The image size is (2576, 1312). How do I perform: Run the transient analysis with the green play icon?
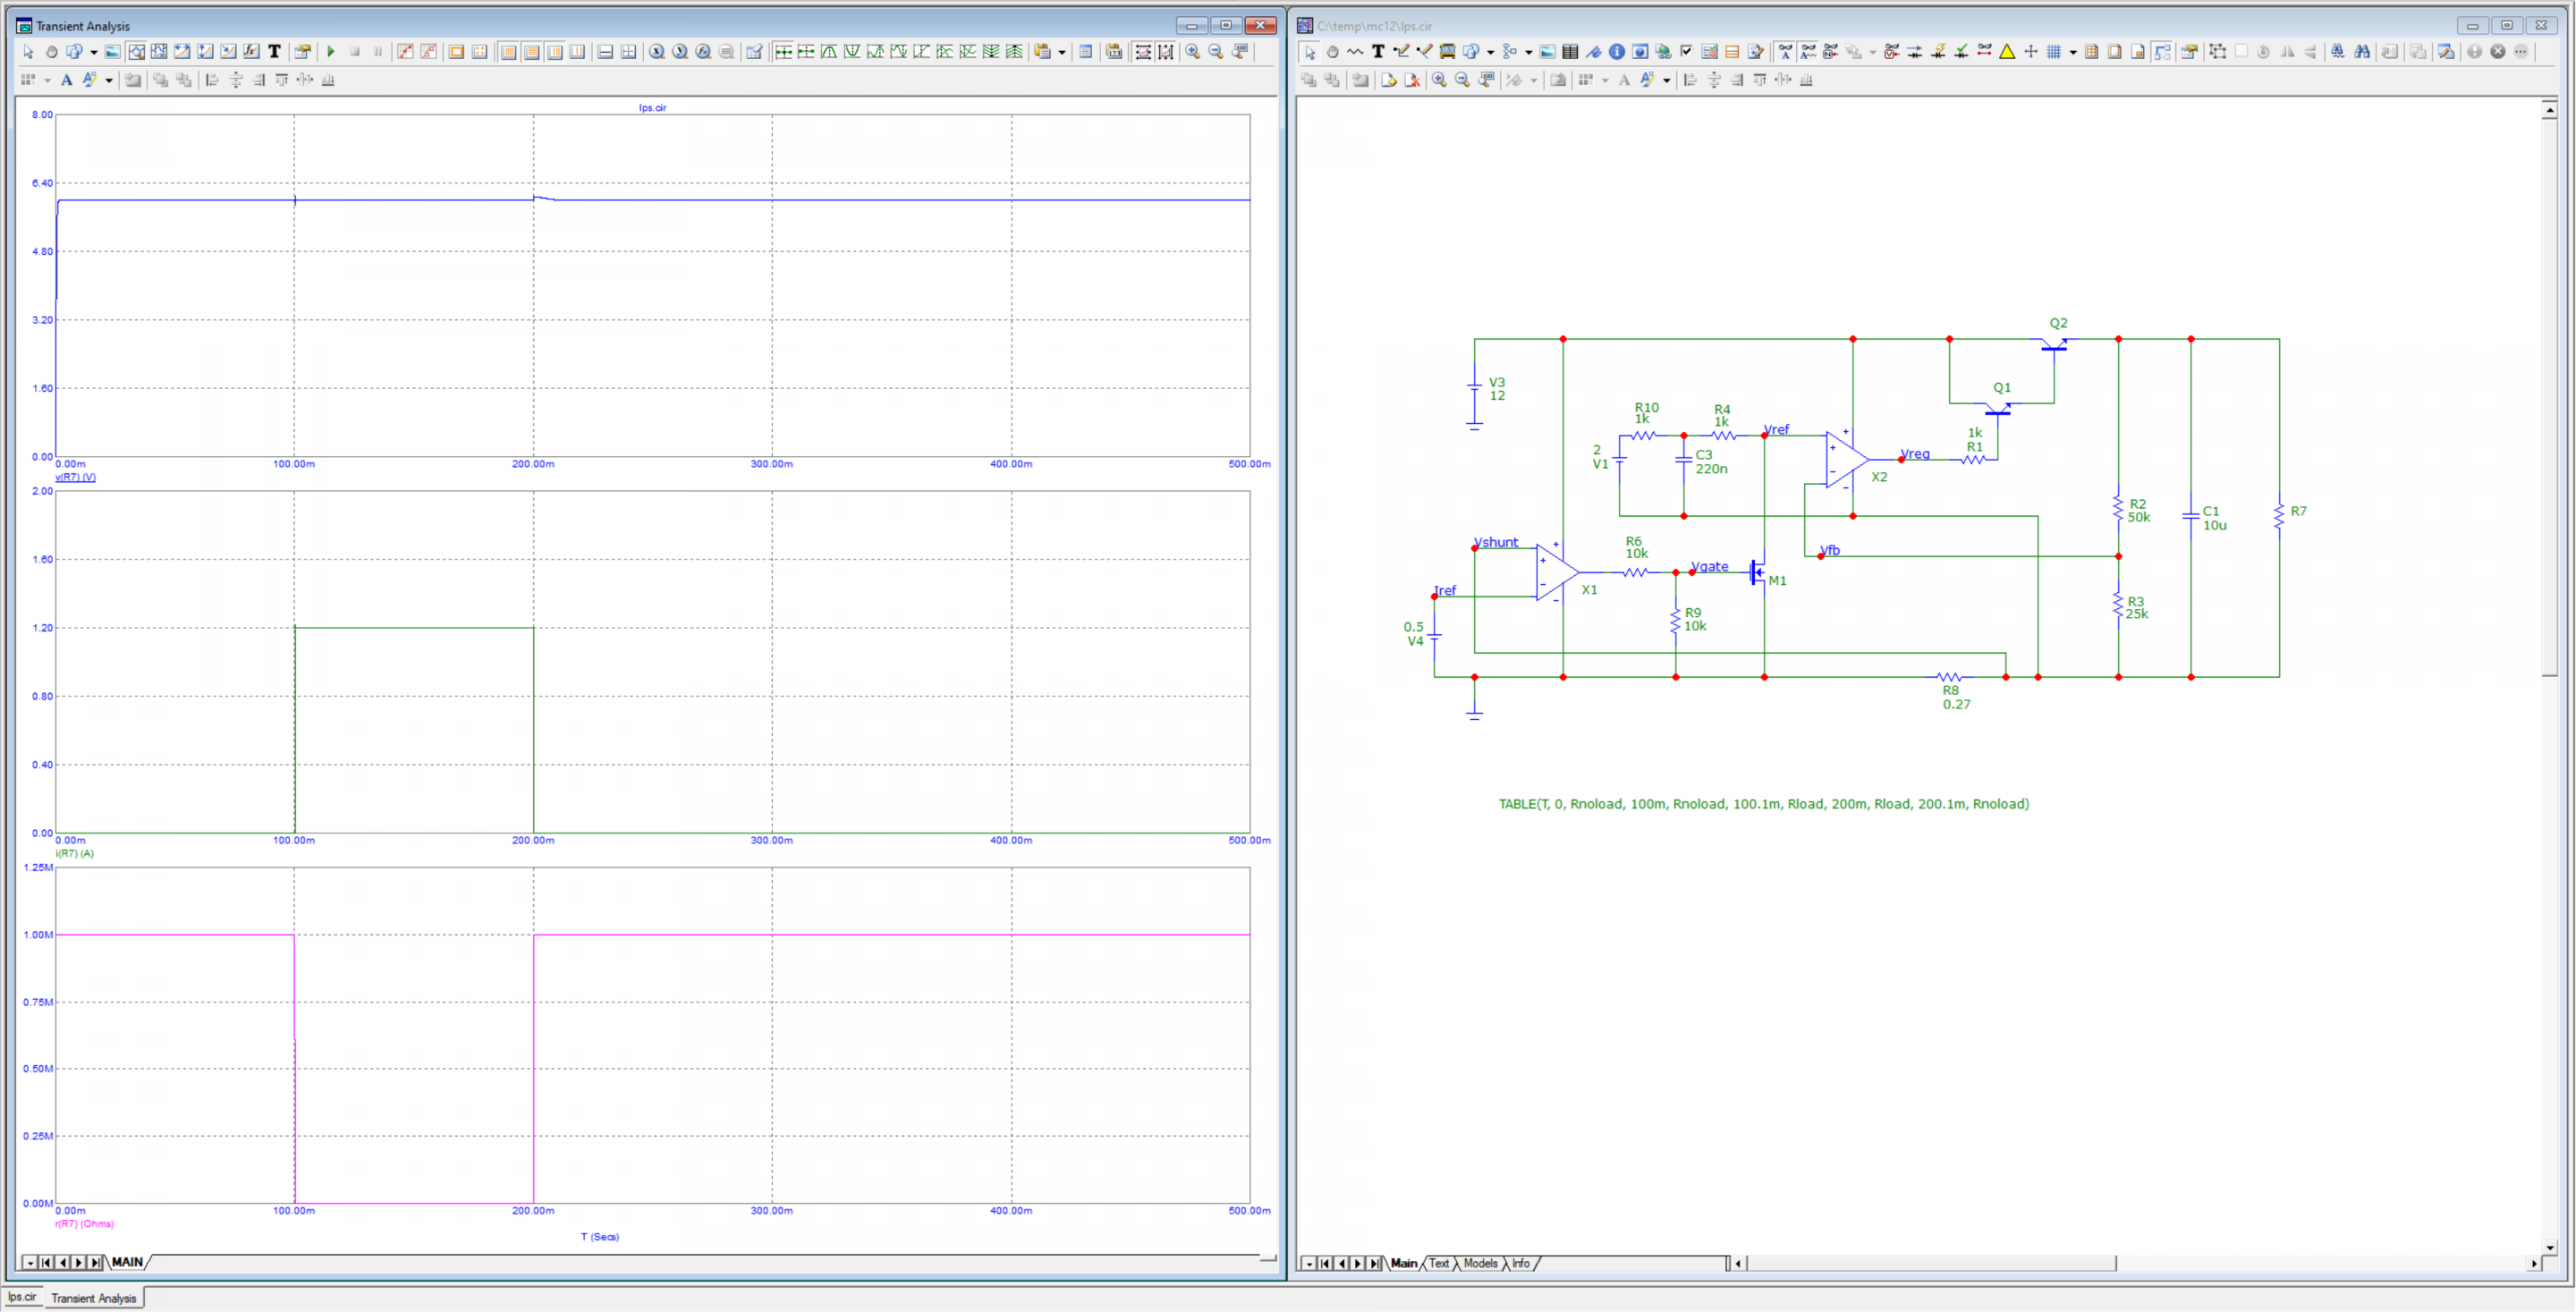[330, 51]
